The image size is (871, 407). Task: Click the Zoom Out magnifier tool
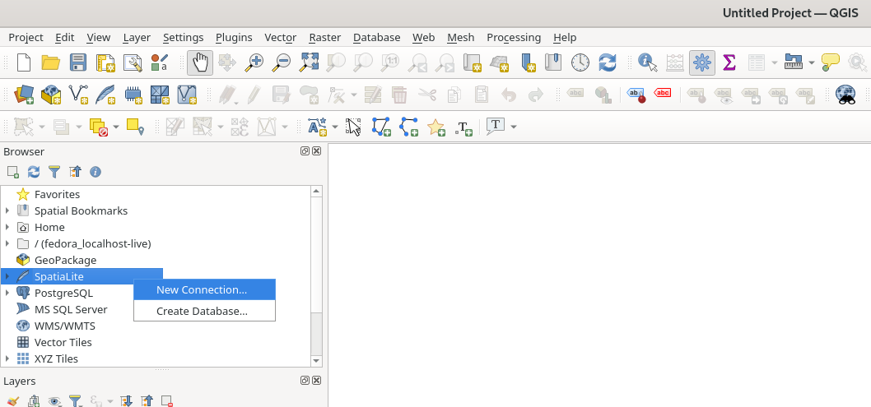click(281, 62)
